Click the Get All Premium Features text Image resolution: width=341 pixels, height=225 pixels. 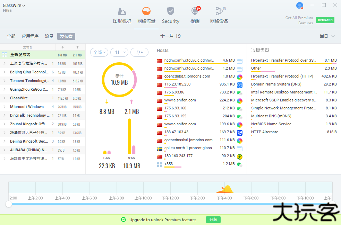pyautogui.click(x=299, y=20)
